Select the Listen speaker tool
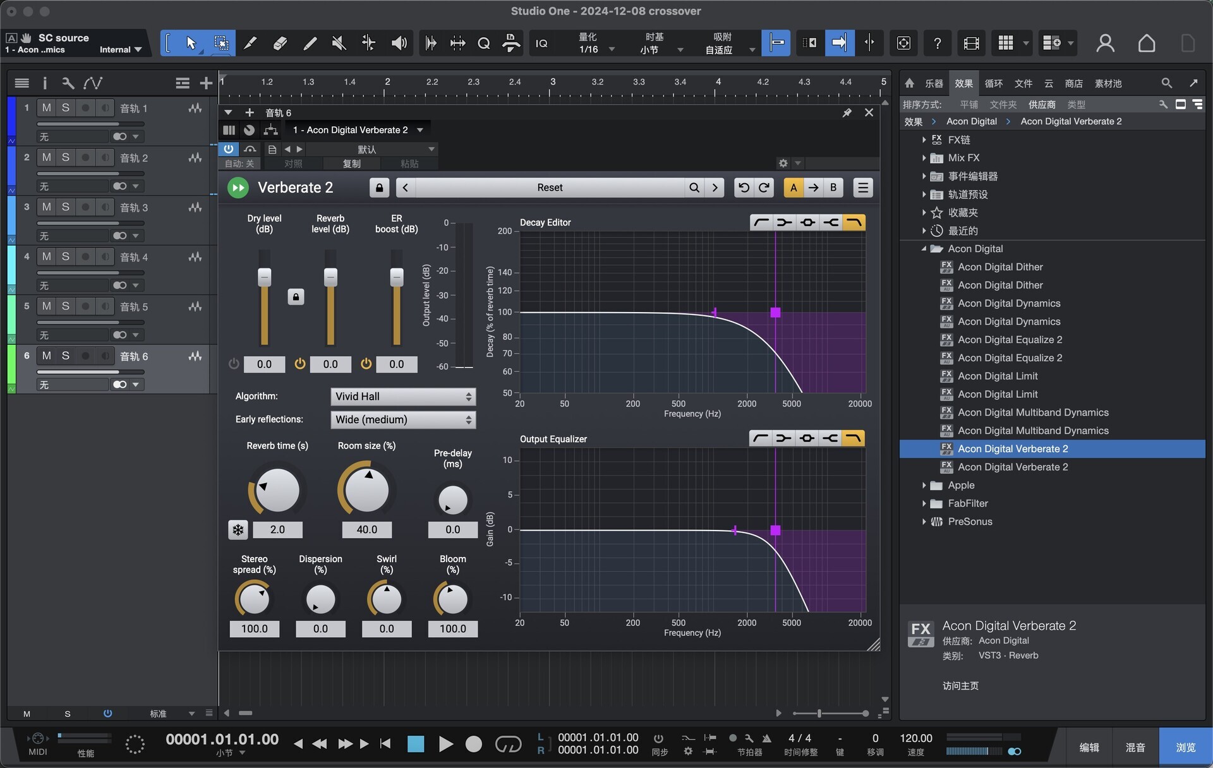 pos(399,43)
